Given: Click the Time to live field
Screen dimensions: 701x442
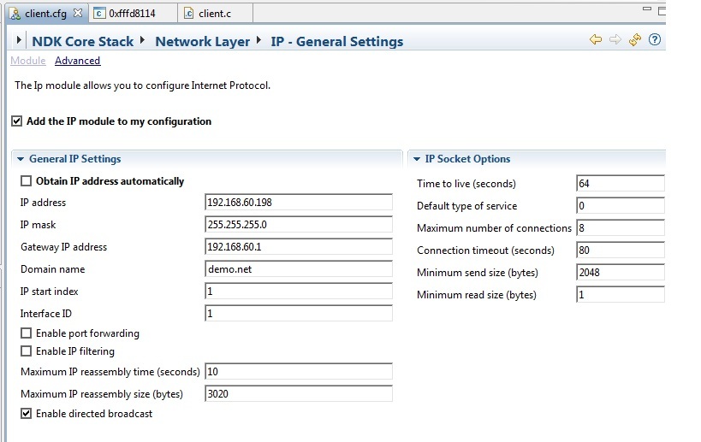Looking at the screenshot, I should pos(621,184).
